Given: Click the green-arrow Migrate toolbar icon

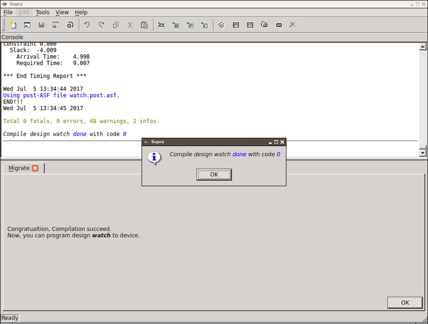Looking at the screenshot, I should click(x=161, y=25).
